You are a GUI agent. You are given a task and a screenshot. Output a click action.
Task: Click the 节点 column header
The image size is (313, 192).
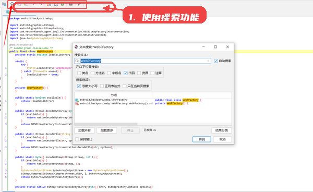pos(114,95)
